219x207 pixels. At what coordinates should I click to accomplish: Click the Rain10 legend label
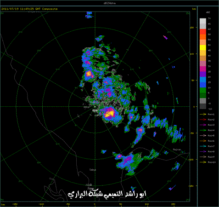(212, 162)
